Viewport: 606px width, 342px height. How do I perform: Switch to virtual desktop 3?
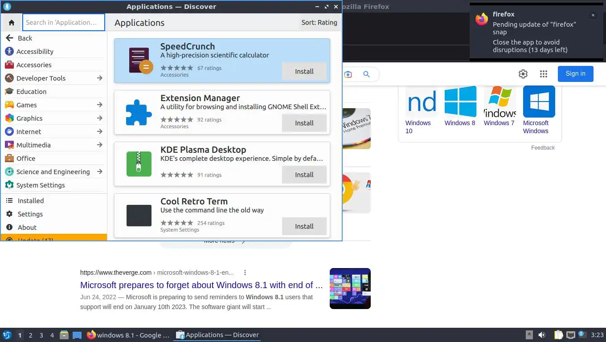point(41,335)
